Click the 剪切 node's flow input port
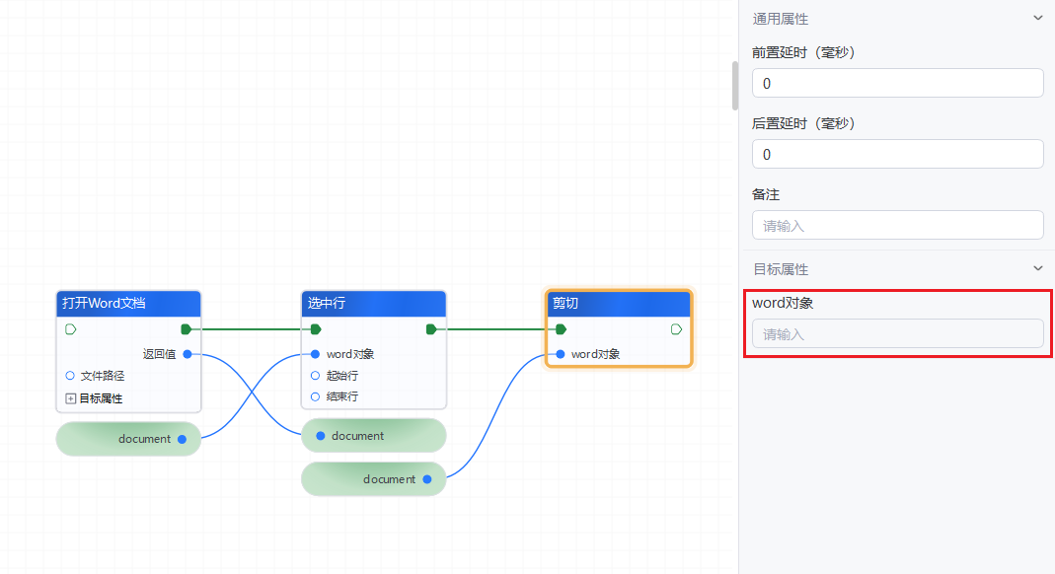The width and height of the screenshot is (1055, 574). pyautogui.click(x=561, y=329)
